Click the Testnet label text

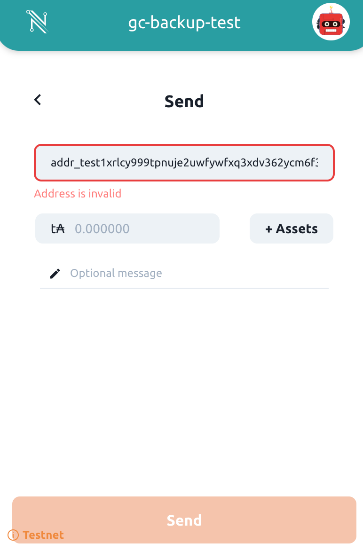(43, 535)
